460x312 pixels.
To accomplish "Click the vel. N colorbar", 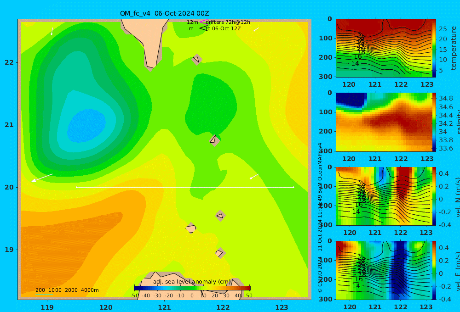I will 434,196.
